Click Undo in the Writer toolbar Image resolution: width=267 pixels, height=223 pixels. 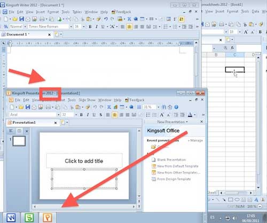tap(106, 19)
